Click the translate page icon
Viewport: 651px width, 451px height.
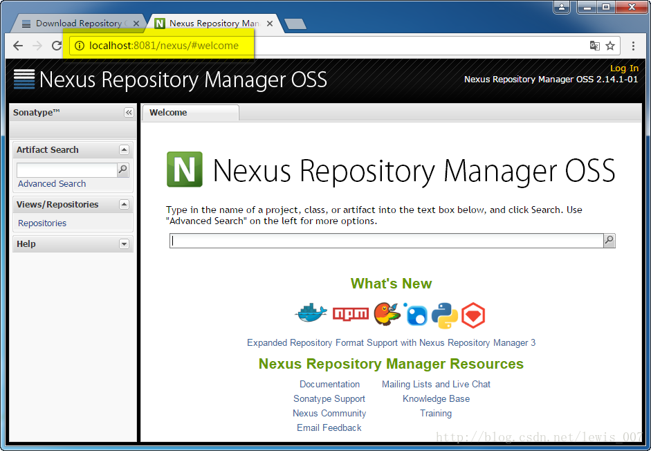pyautogui.click(x=594, y=45)
